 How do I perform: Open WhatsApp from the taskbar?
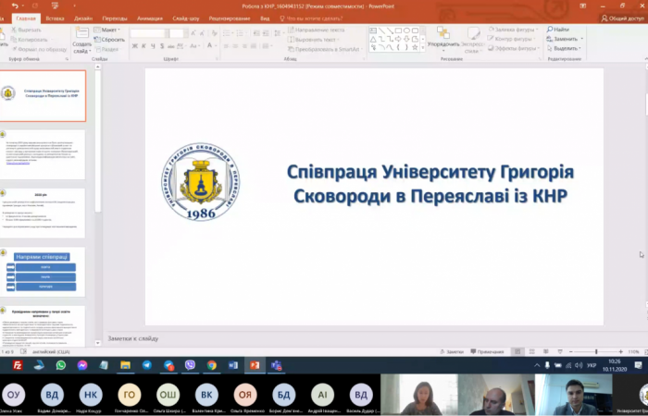tap(61, 365)
